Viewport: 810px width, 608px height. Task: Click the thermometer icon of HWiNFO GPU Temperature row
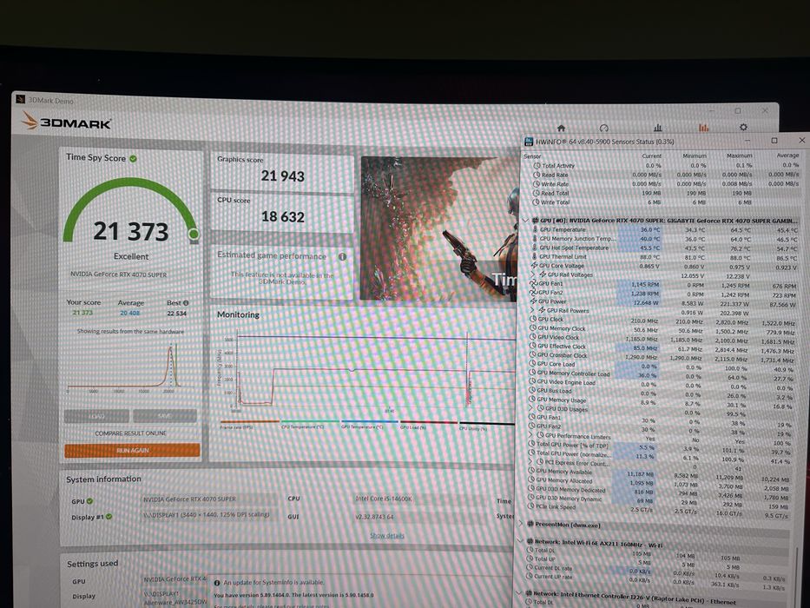point(535,229)
